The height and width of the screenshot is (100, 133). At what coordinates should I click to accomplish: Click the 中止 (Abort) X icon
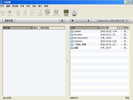(32, 12)
